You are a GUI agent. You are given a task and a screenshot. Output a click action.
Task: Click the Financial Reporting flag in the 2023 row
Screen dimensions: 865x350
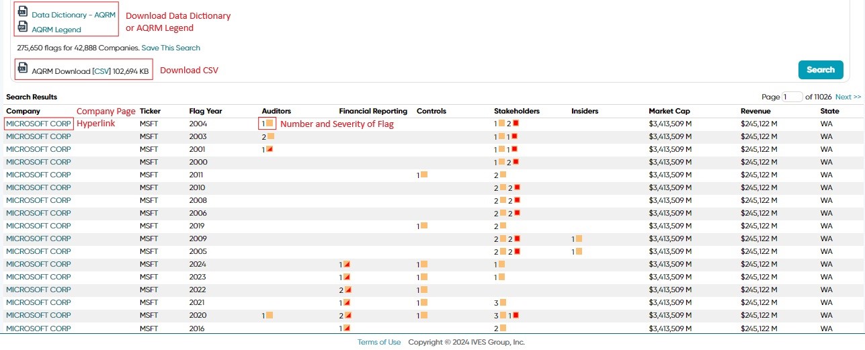(347, 277)
